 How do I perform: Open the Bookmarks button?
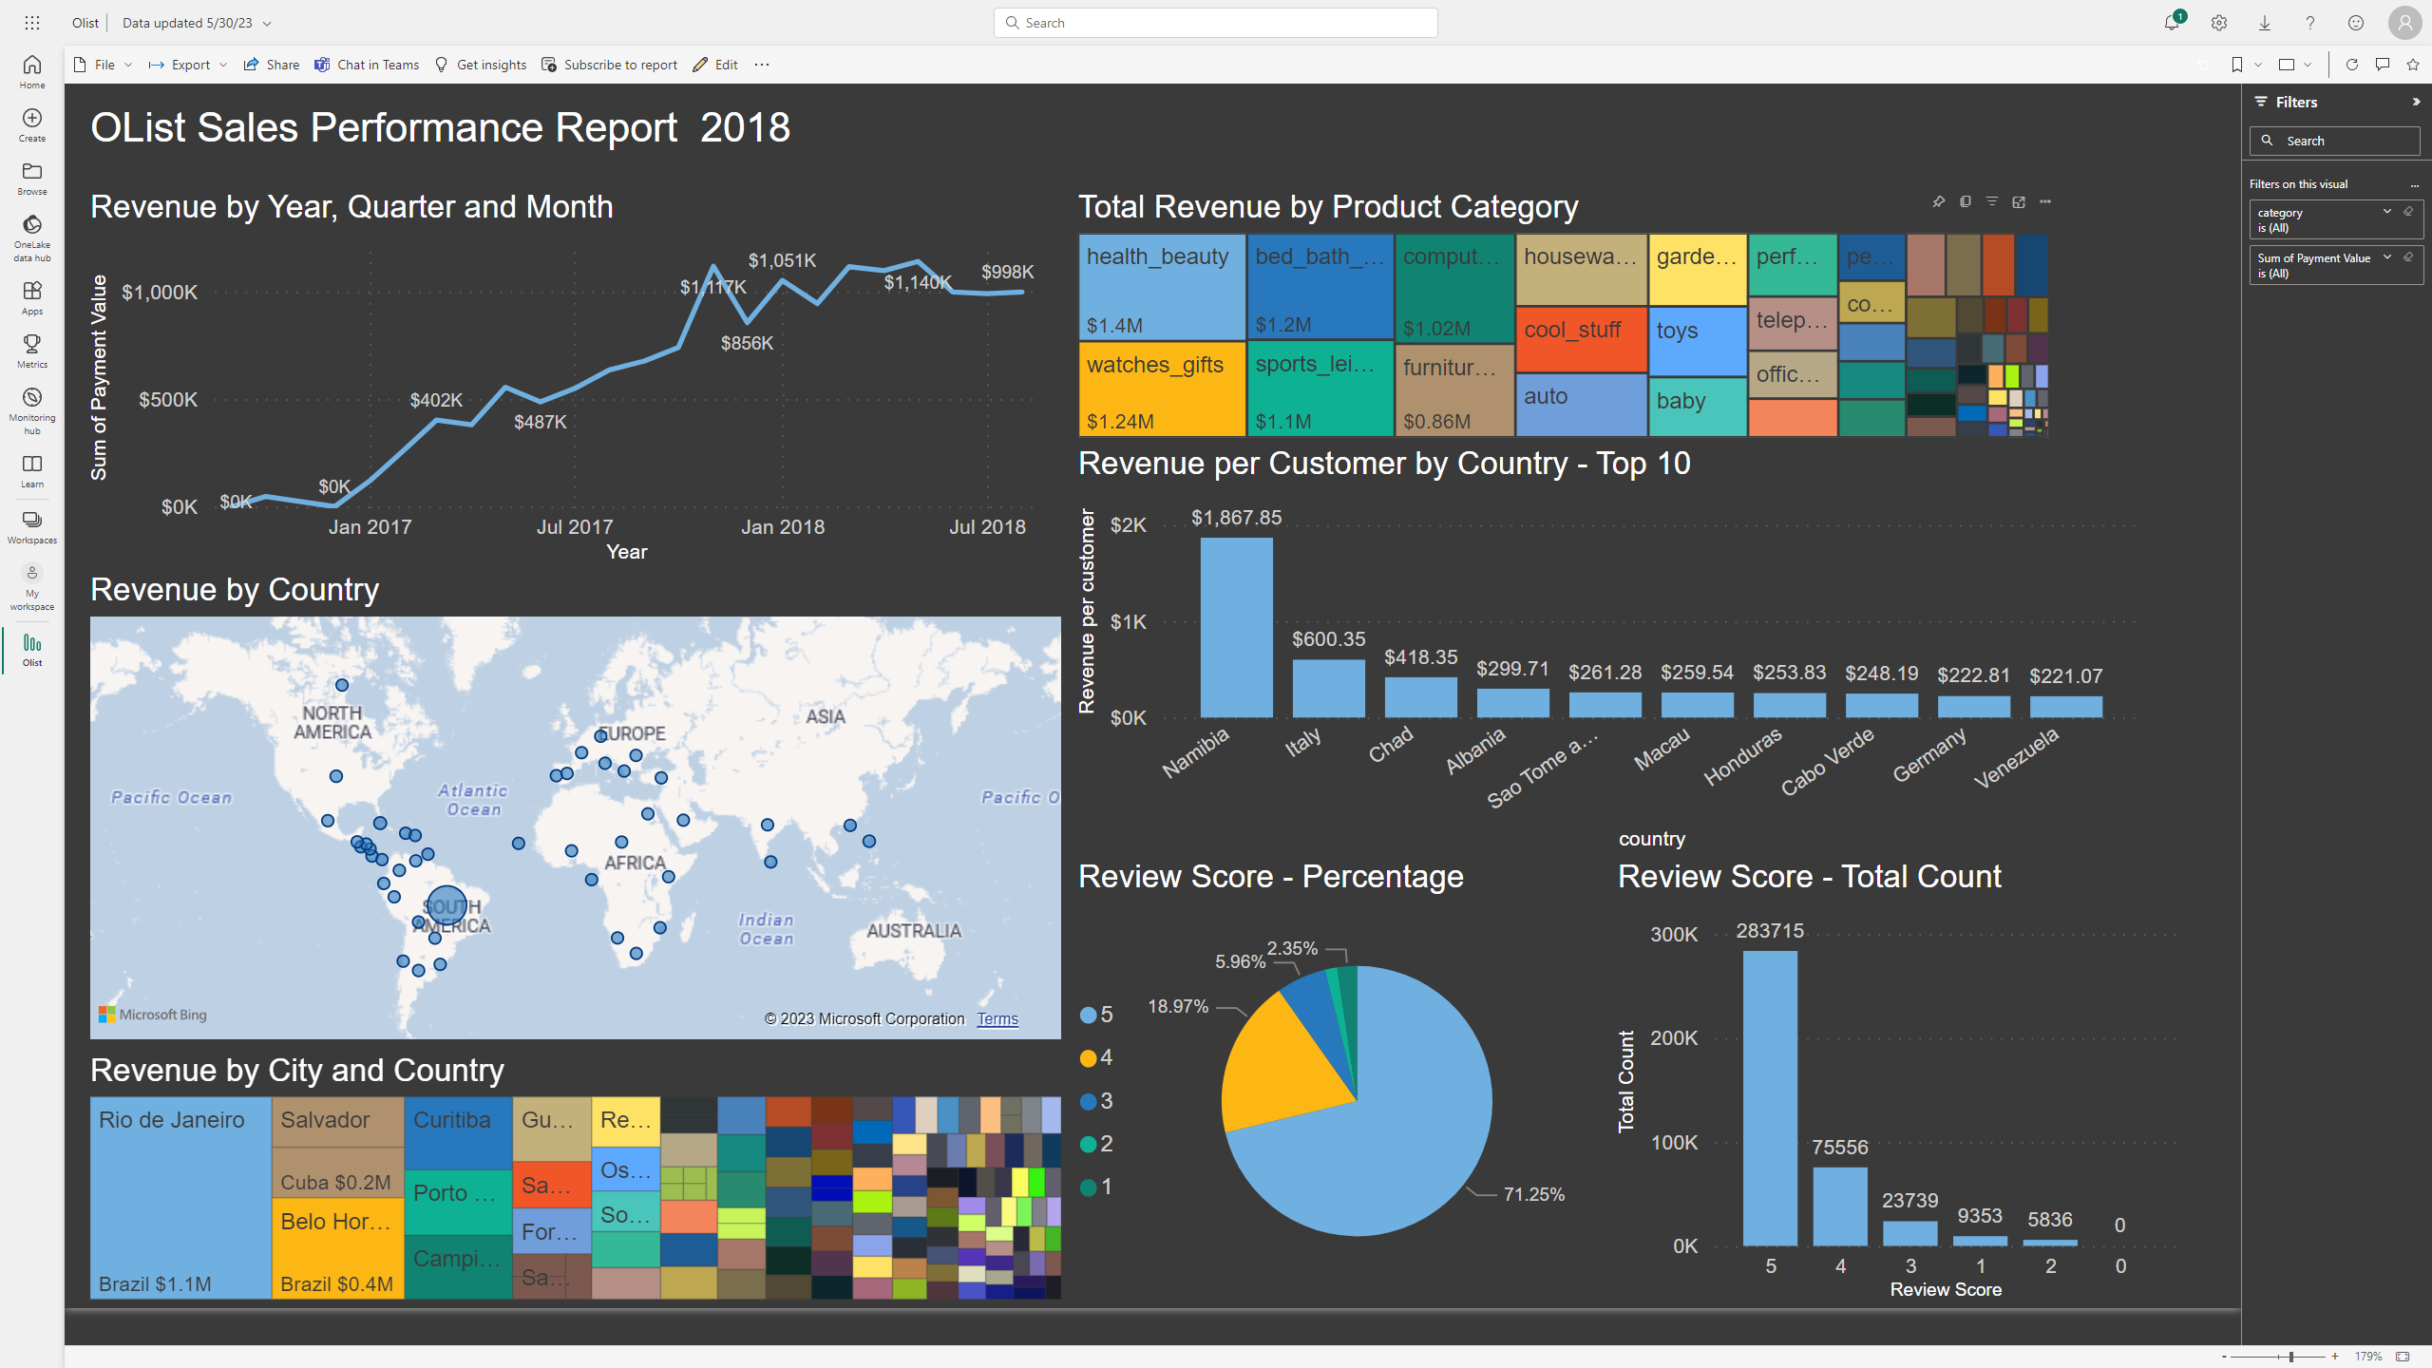click(2237, 65)
